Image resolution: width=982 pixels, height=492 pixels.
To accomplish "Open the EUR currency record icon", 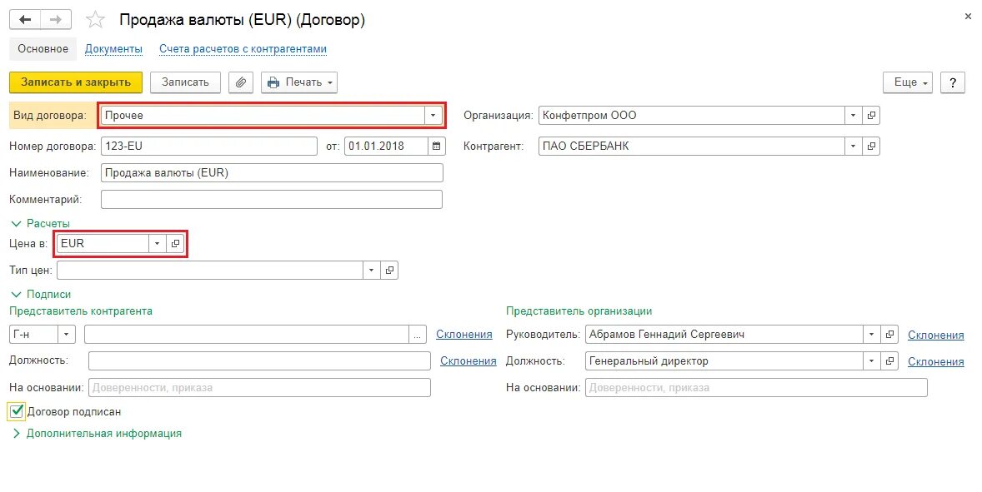I will tap(175, 244).
